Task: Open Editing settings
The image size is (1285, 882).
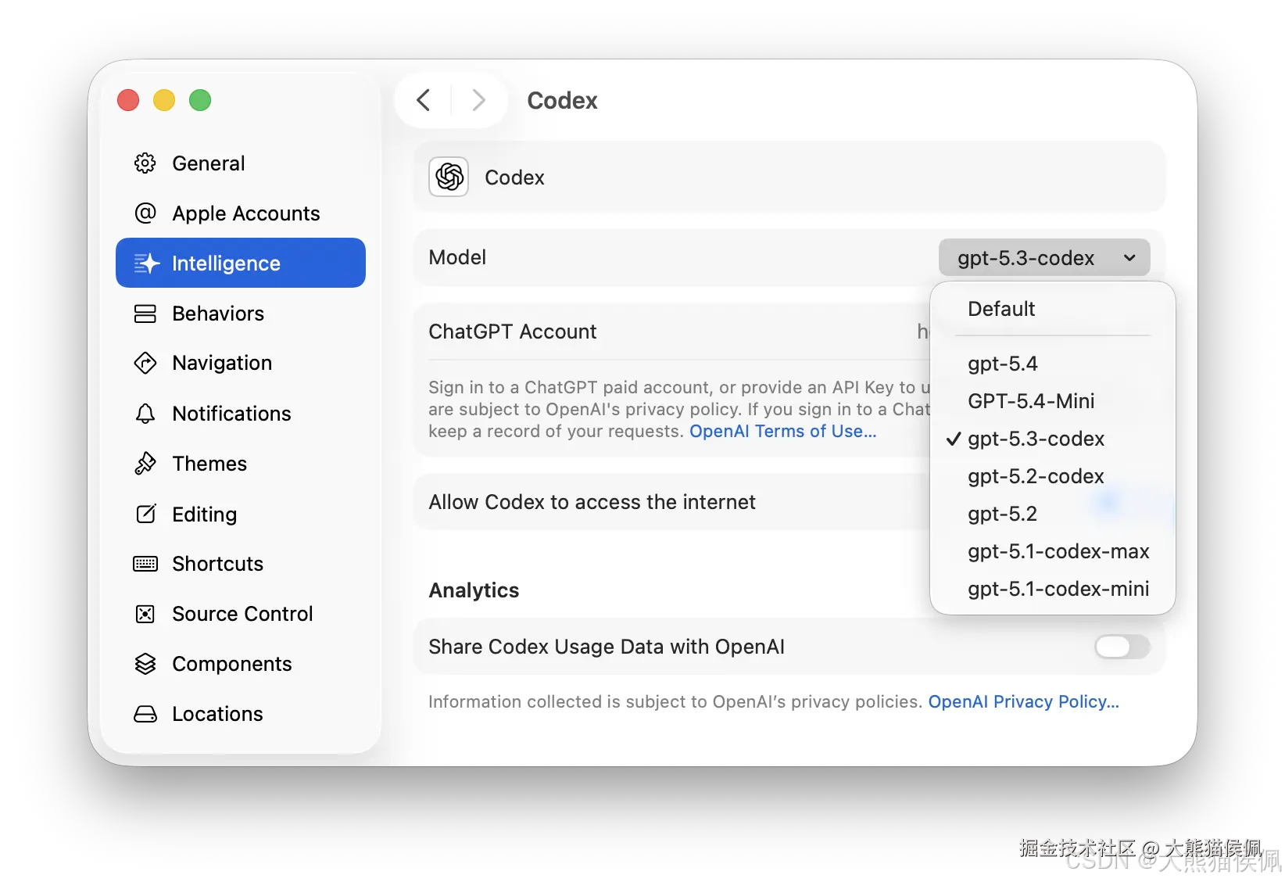Action: 241,514
